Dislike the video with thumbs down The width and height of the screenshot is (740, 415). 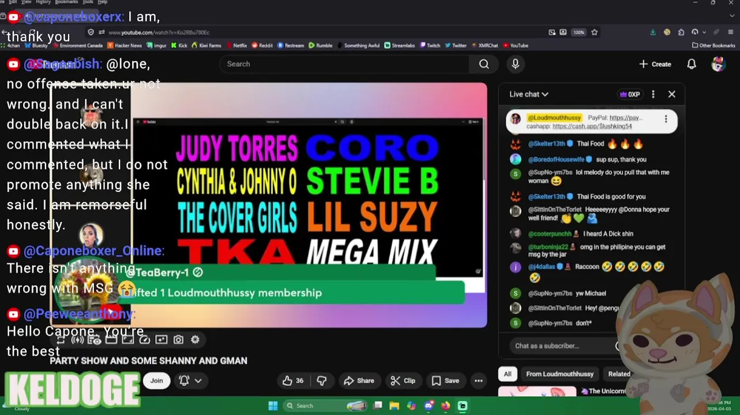click(322, 380)
